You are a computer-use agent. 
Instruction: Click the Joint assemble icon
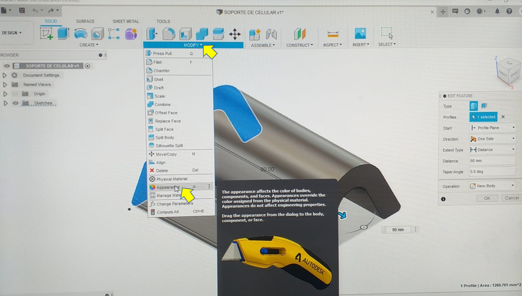272,34
